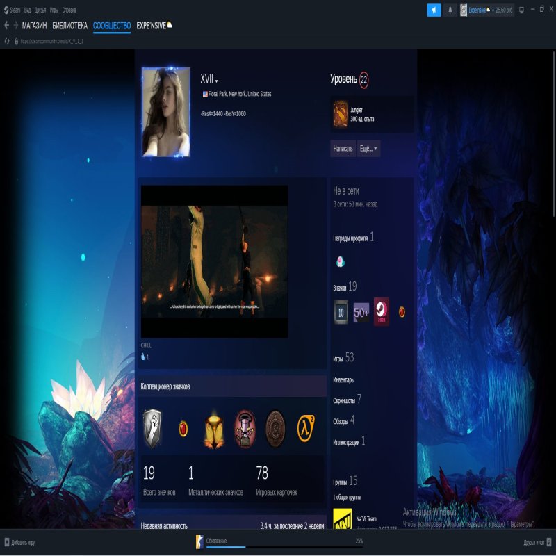This screenshot has width=556, height=556.
Task: Click the profile avatar picture
Action: (x=166, y=112)
